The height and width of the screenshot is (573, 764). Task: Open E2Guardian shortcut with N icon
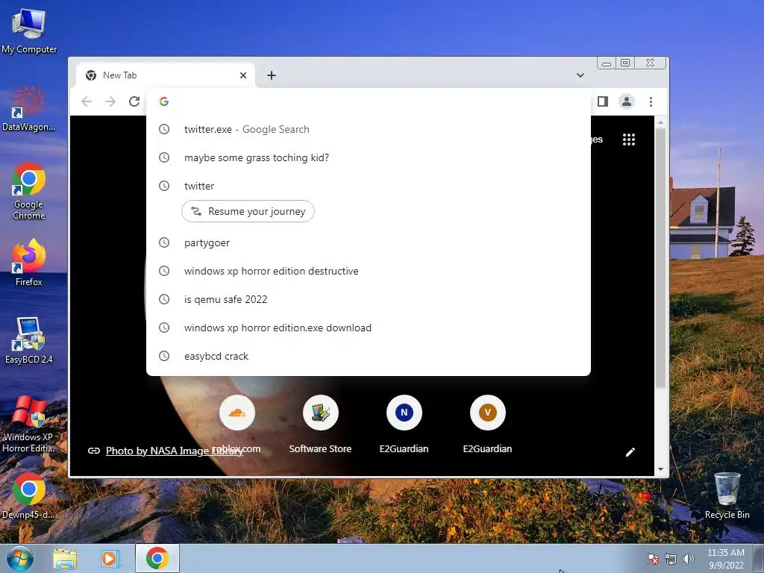[404, 423]
